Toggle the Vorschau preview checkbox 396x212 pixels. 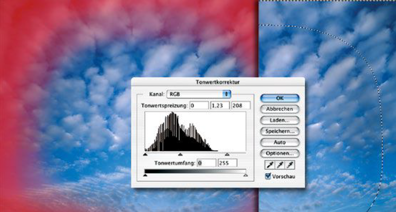[x=268, y=176]
